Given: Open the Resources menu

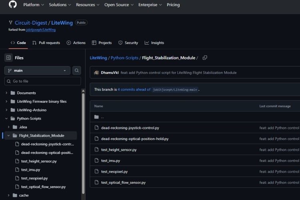Looking at the screenshot, I should [88, 5].
